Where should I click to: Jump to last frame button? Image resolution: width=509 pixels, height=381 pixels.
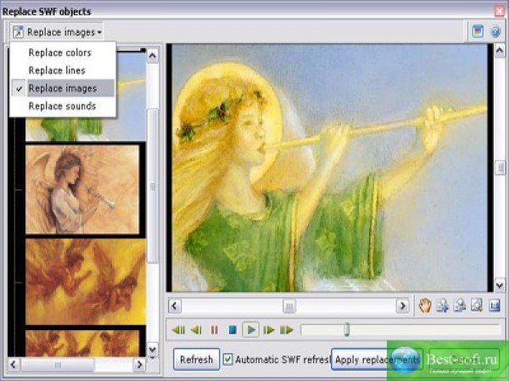[287, 330]
